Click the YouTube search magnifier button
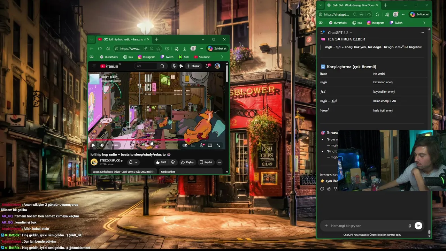Image resolution: width=446 pixels, height=251 pixels. pos(162,66)
